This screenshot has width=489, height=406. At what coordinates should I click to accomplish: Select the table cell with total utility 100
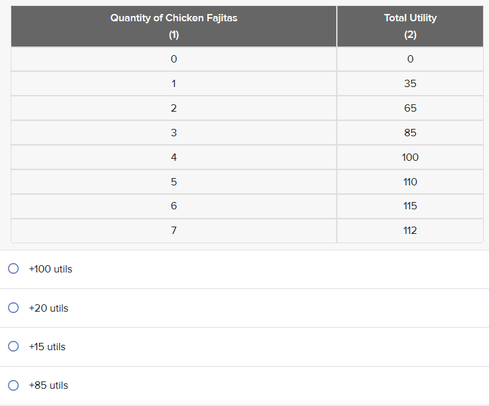click(410, 157)
